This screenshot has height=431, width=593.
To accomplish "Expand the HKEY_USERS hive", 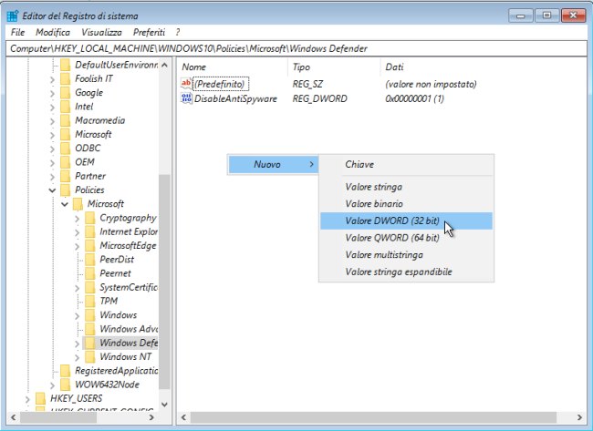I will [27, 399].
